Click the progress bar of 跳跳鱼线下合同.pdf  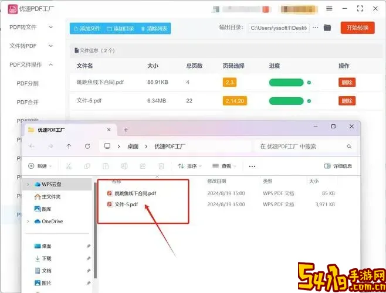click(x=286, y=83)
